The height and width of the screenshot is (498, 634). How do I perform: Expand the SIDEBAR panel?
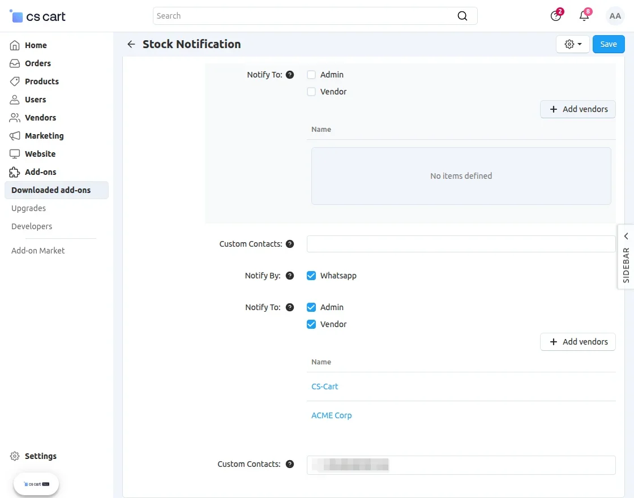click(x=626, y=256)
